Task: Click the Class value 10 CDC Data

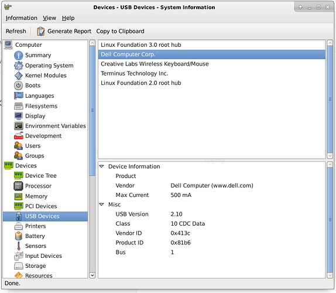Action: click(188, 223)
